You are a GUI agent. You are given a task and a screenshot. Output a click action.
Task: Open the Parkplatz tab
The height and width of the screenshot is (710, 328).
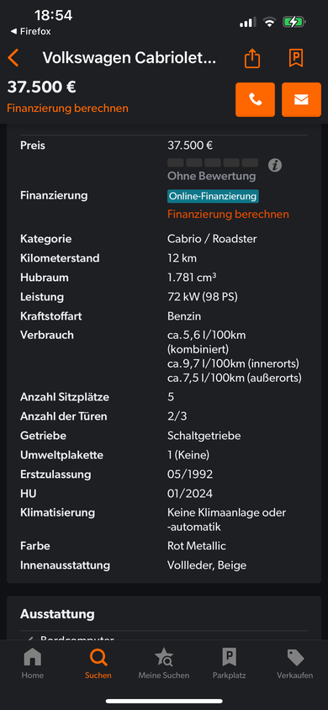[230, 664]
